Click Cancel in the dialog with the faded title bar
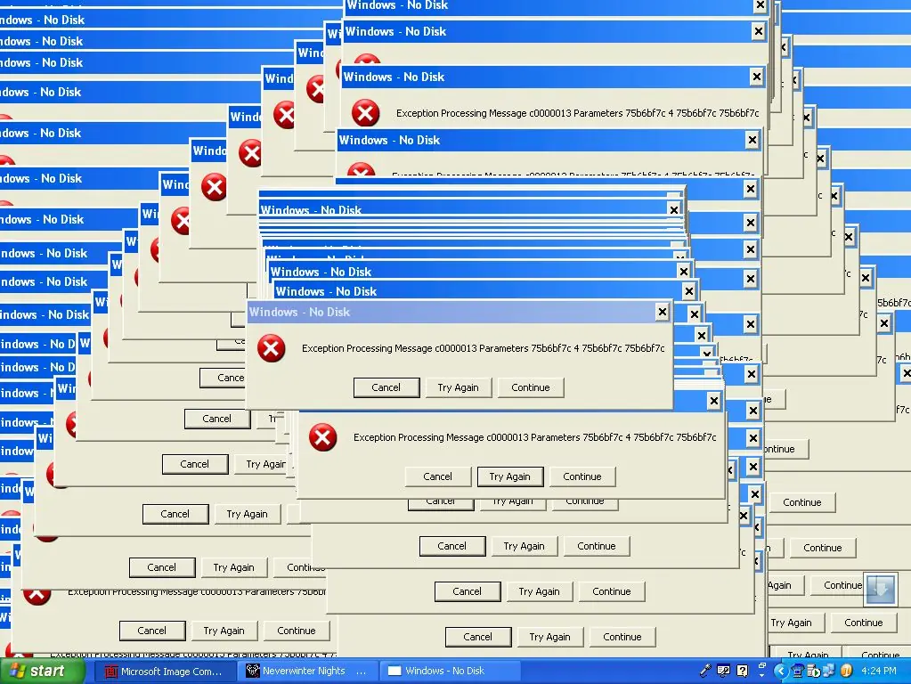Screen dimensions: 911x684 386,387
